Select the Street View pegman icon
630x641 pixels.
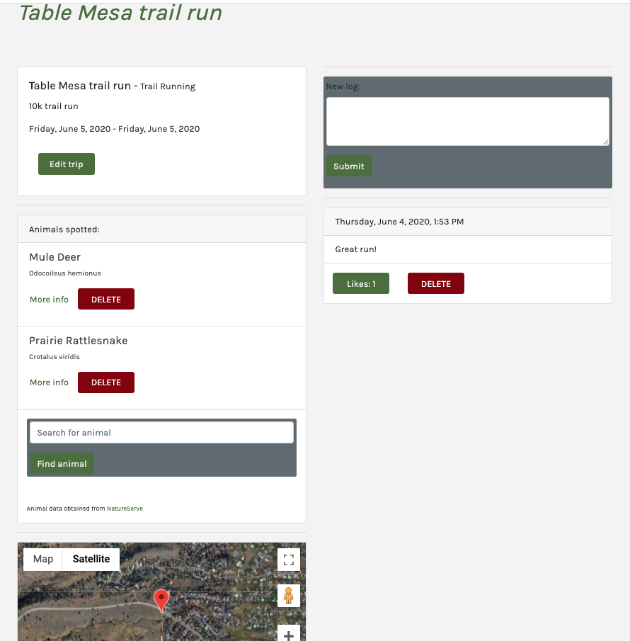coord(288,596)
